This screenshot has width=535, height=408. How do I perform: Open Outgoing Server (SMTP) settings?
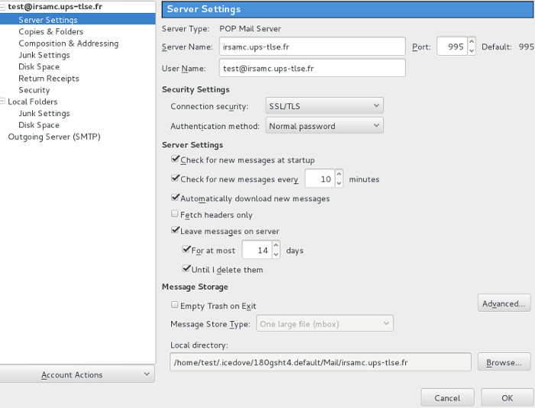point(53,137)
